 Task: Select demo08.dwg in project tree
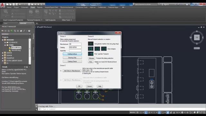point(16,48)
